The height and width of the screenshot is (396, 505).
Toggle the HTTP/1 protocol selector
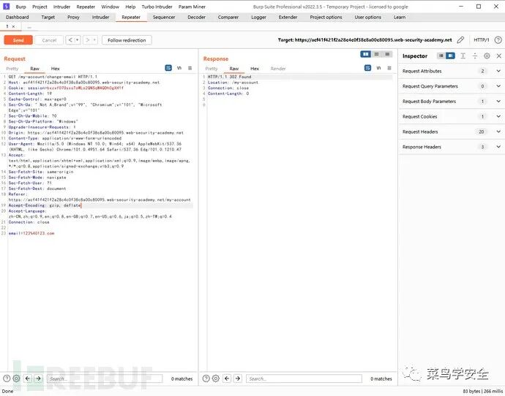coord(481,40)
